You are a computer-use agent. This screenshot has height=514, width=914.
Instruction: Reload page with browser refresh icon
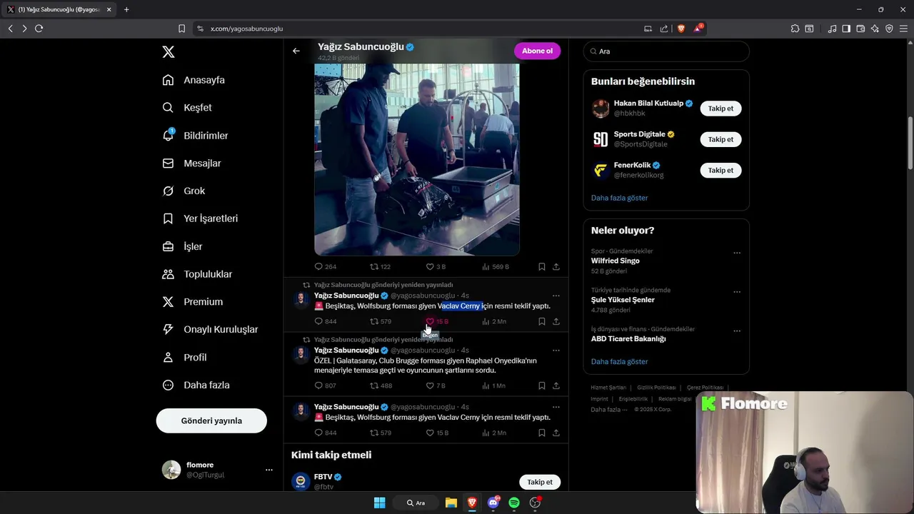coord(39,29)
